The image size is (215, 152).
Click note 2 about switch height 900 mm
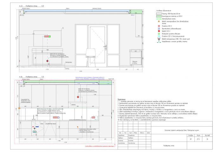coord(153,103)
